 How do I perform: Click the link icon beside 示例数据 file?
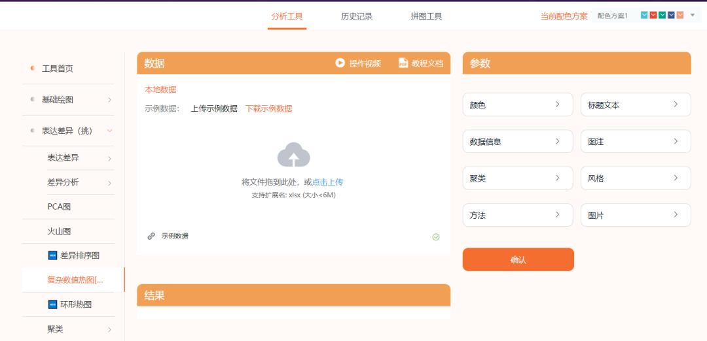click(151, 236)
